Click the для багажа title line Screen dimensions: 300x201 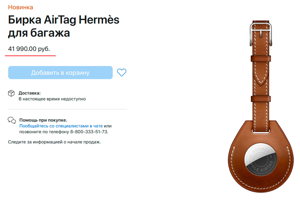point(39,33)
